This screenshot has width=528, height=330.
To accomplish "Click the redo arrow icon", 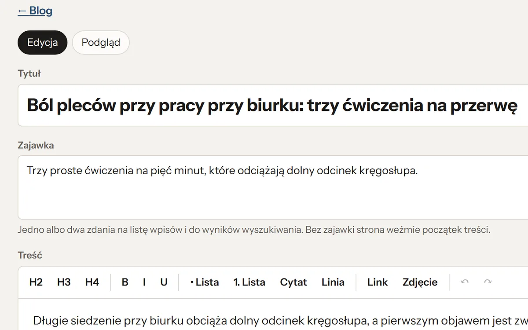I will 488,282.
